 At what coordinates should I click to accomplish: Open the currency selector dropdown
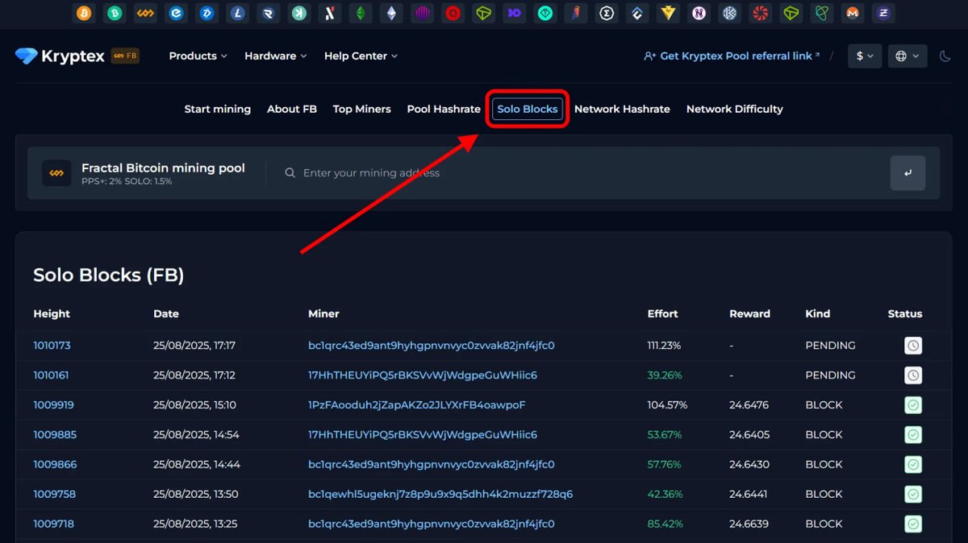pyautogui.click(x=864, y=56)
